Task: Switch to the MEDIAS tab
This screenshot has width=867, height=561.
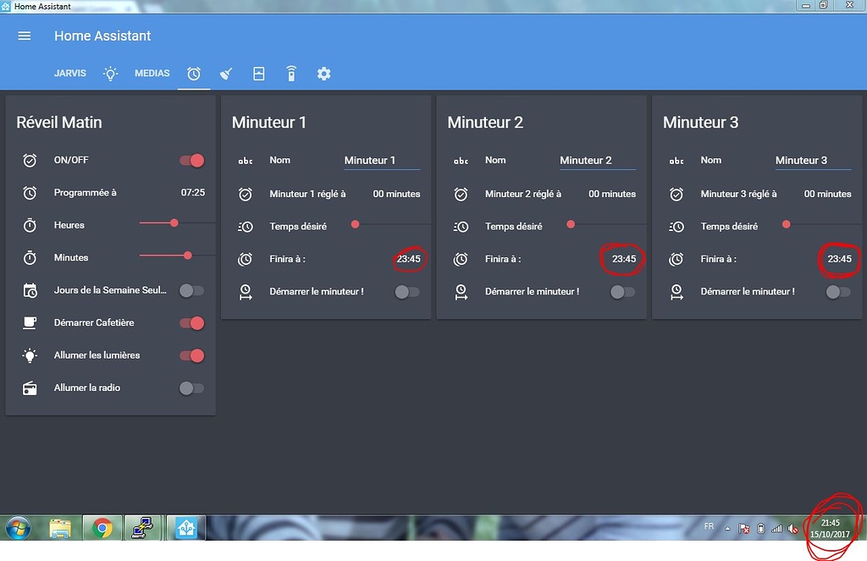Action: pyautogui.click(x=152, y=74)
